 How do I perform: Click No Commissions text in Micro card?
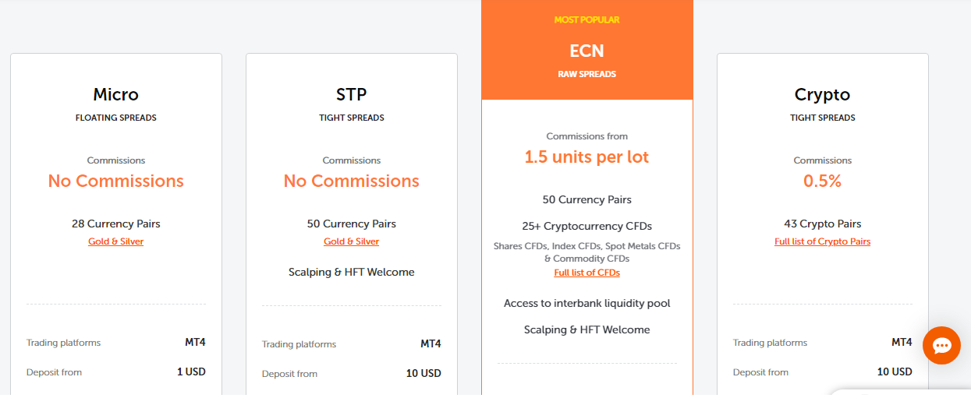click(115, 181)
